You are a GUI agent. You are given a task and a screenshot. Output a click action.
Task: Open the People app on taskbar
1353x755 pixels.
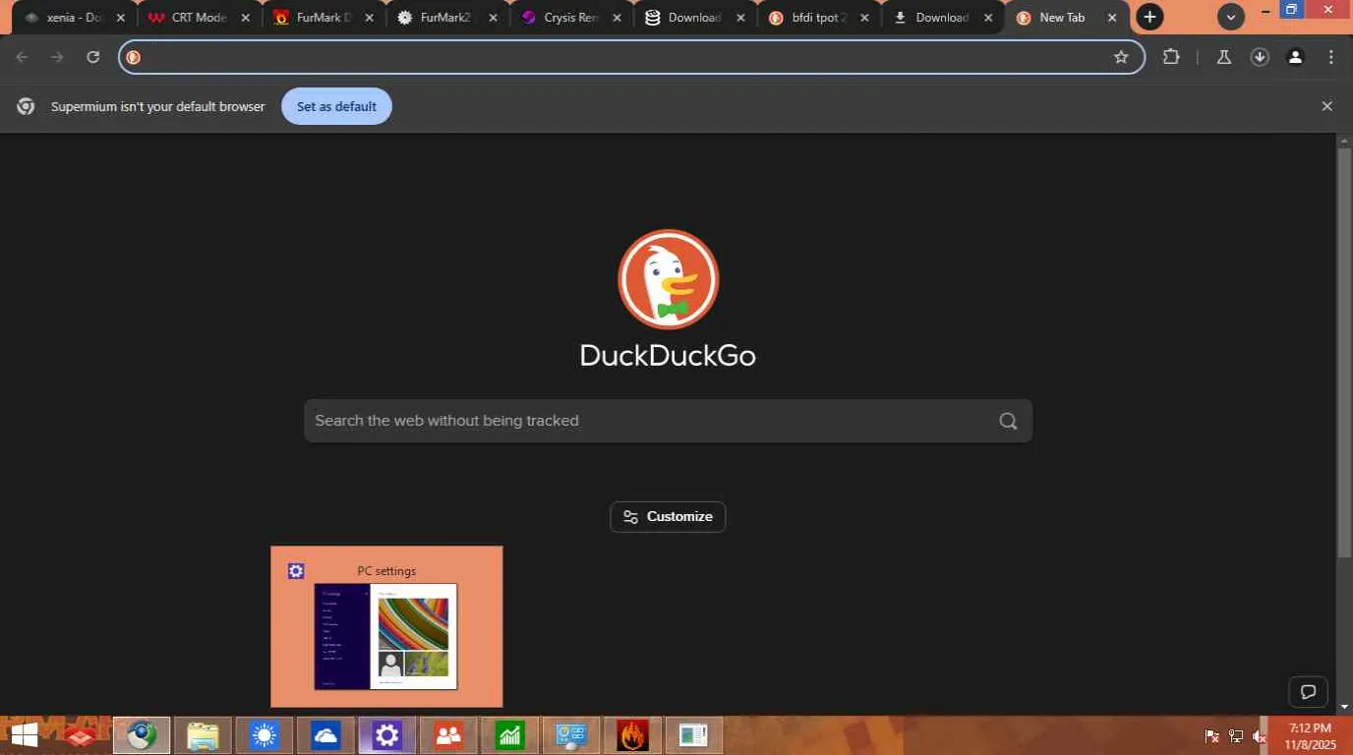click(448, 735)
